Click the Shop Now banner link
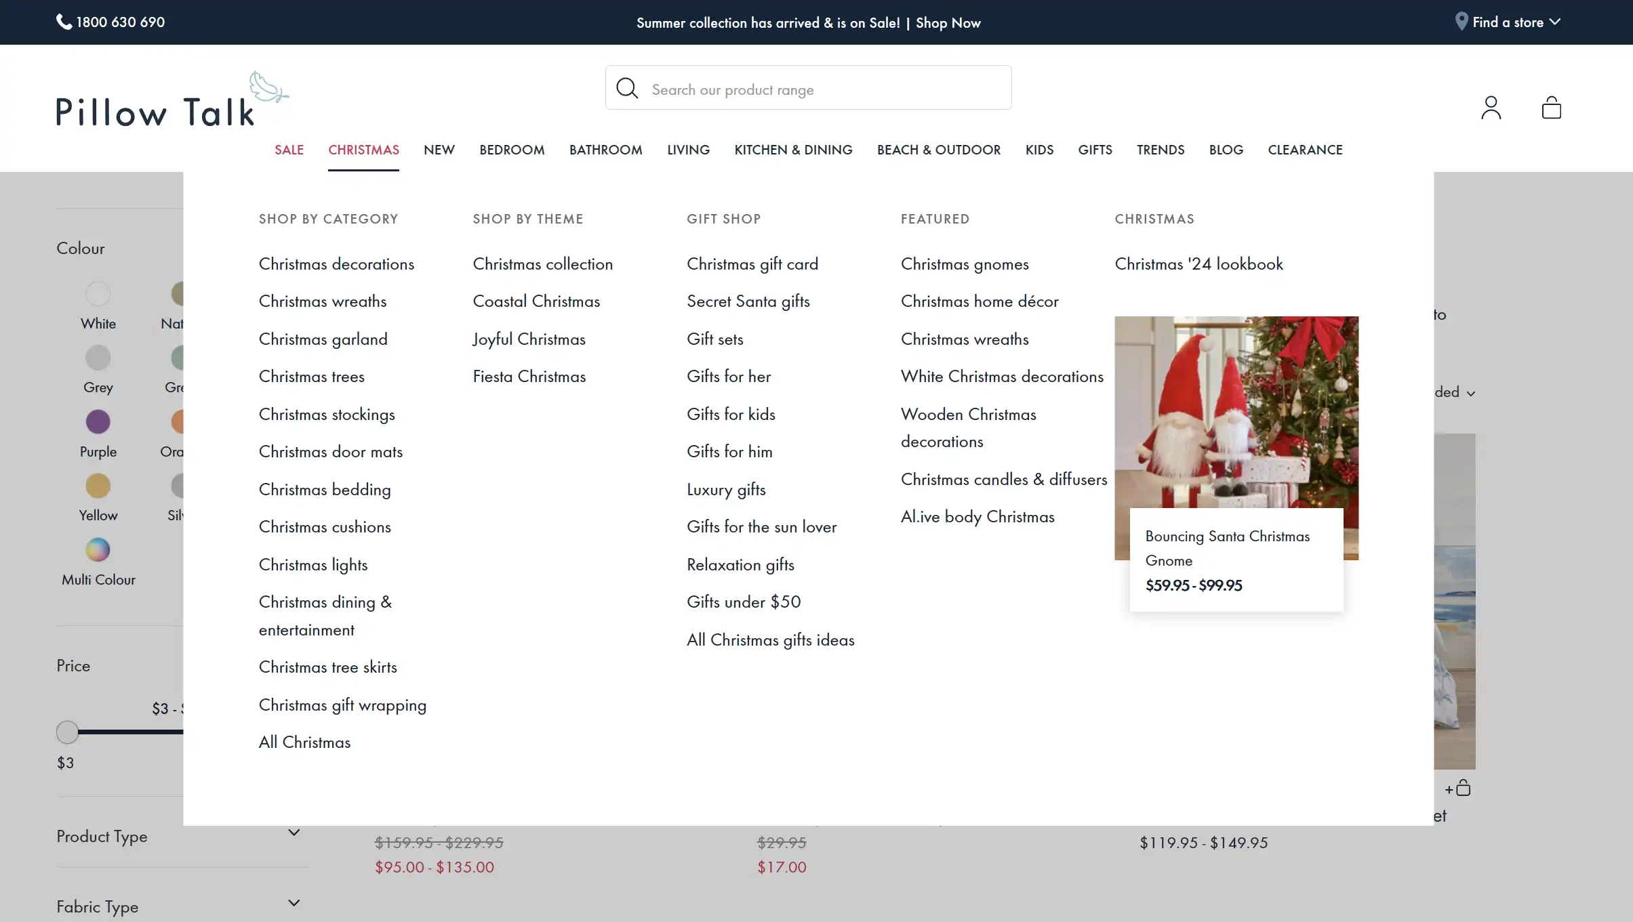The height and width of the screenshot is (922, 1633). (x=948, y=23)
